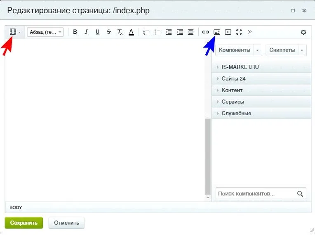
Task: Remove text formatting with the Tx icon
Action: click(120, 32)
